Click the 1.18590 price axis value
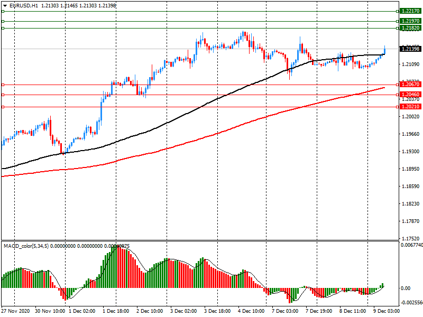The image size is (423, 317). click(x=411, y=187)
